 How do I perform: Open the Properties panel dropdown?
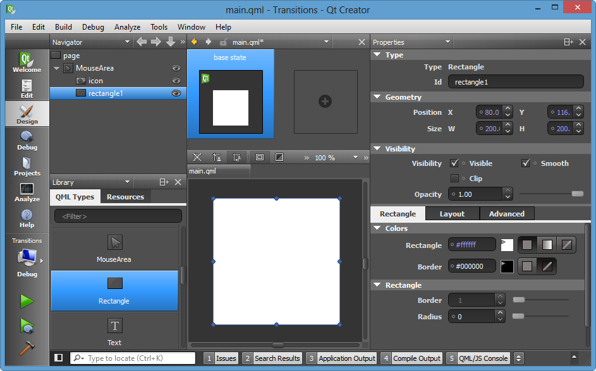click(447, 42)
